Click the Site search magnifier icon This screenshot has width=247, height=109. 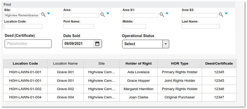click(44, 15)
